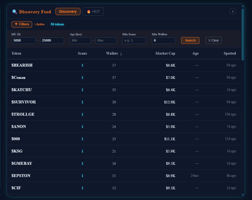The image size is (252, 200).
Task: Focus the MC minimum field showing 5000
Action: pos(24,40)
